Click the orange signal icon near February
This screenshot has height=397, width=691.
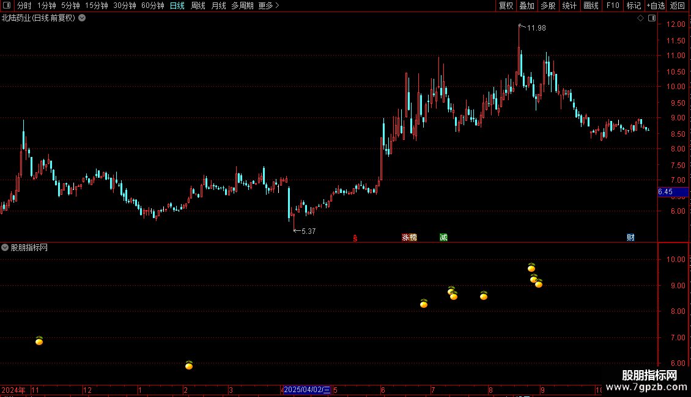coord(189,365)
